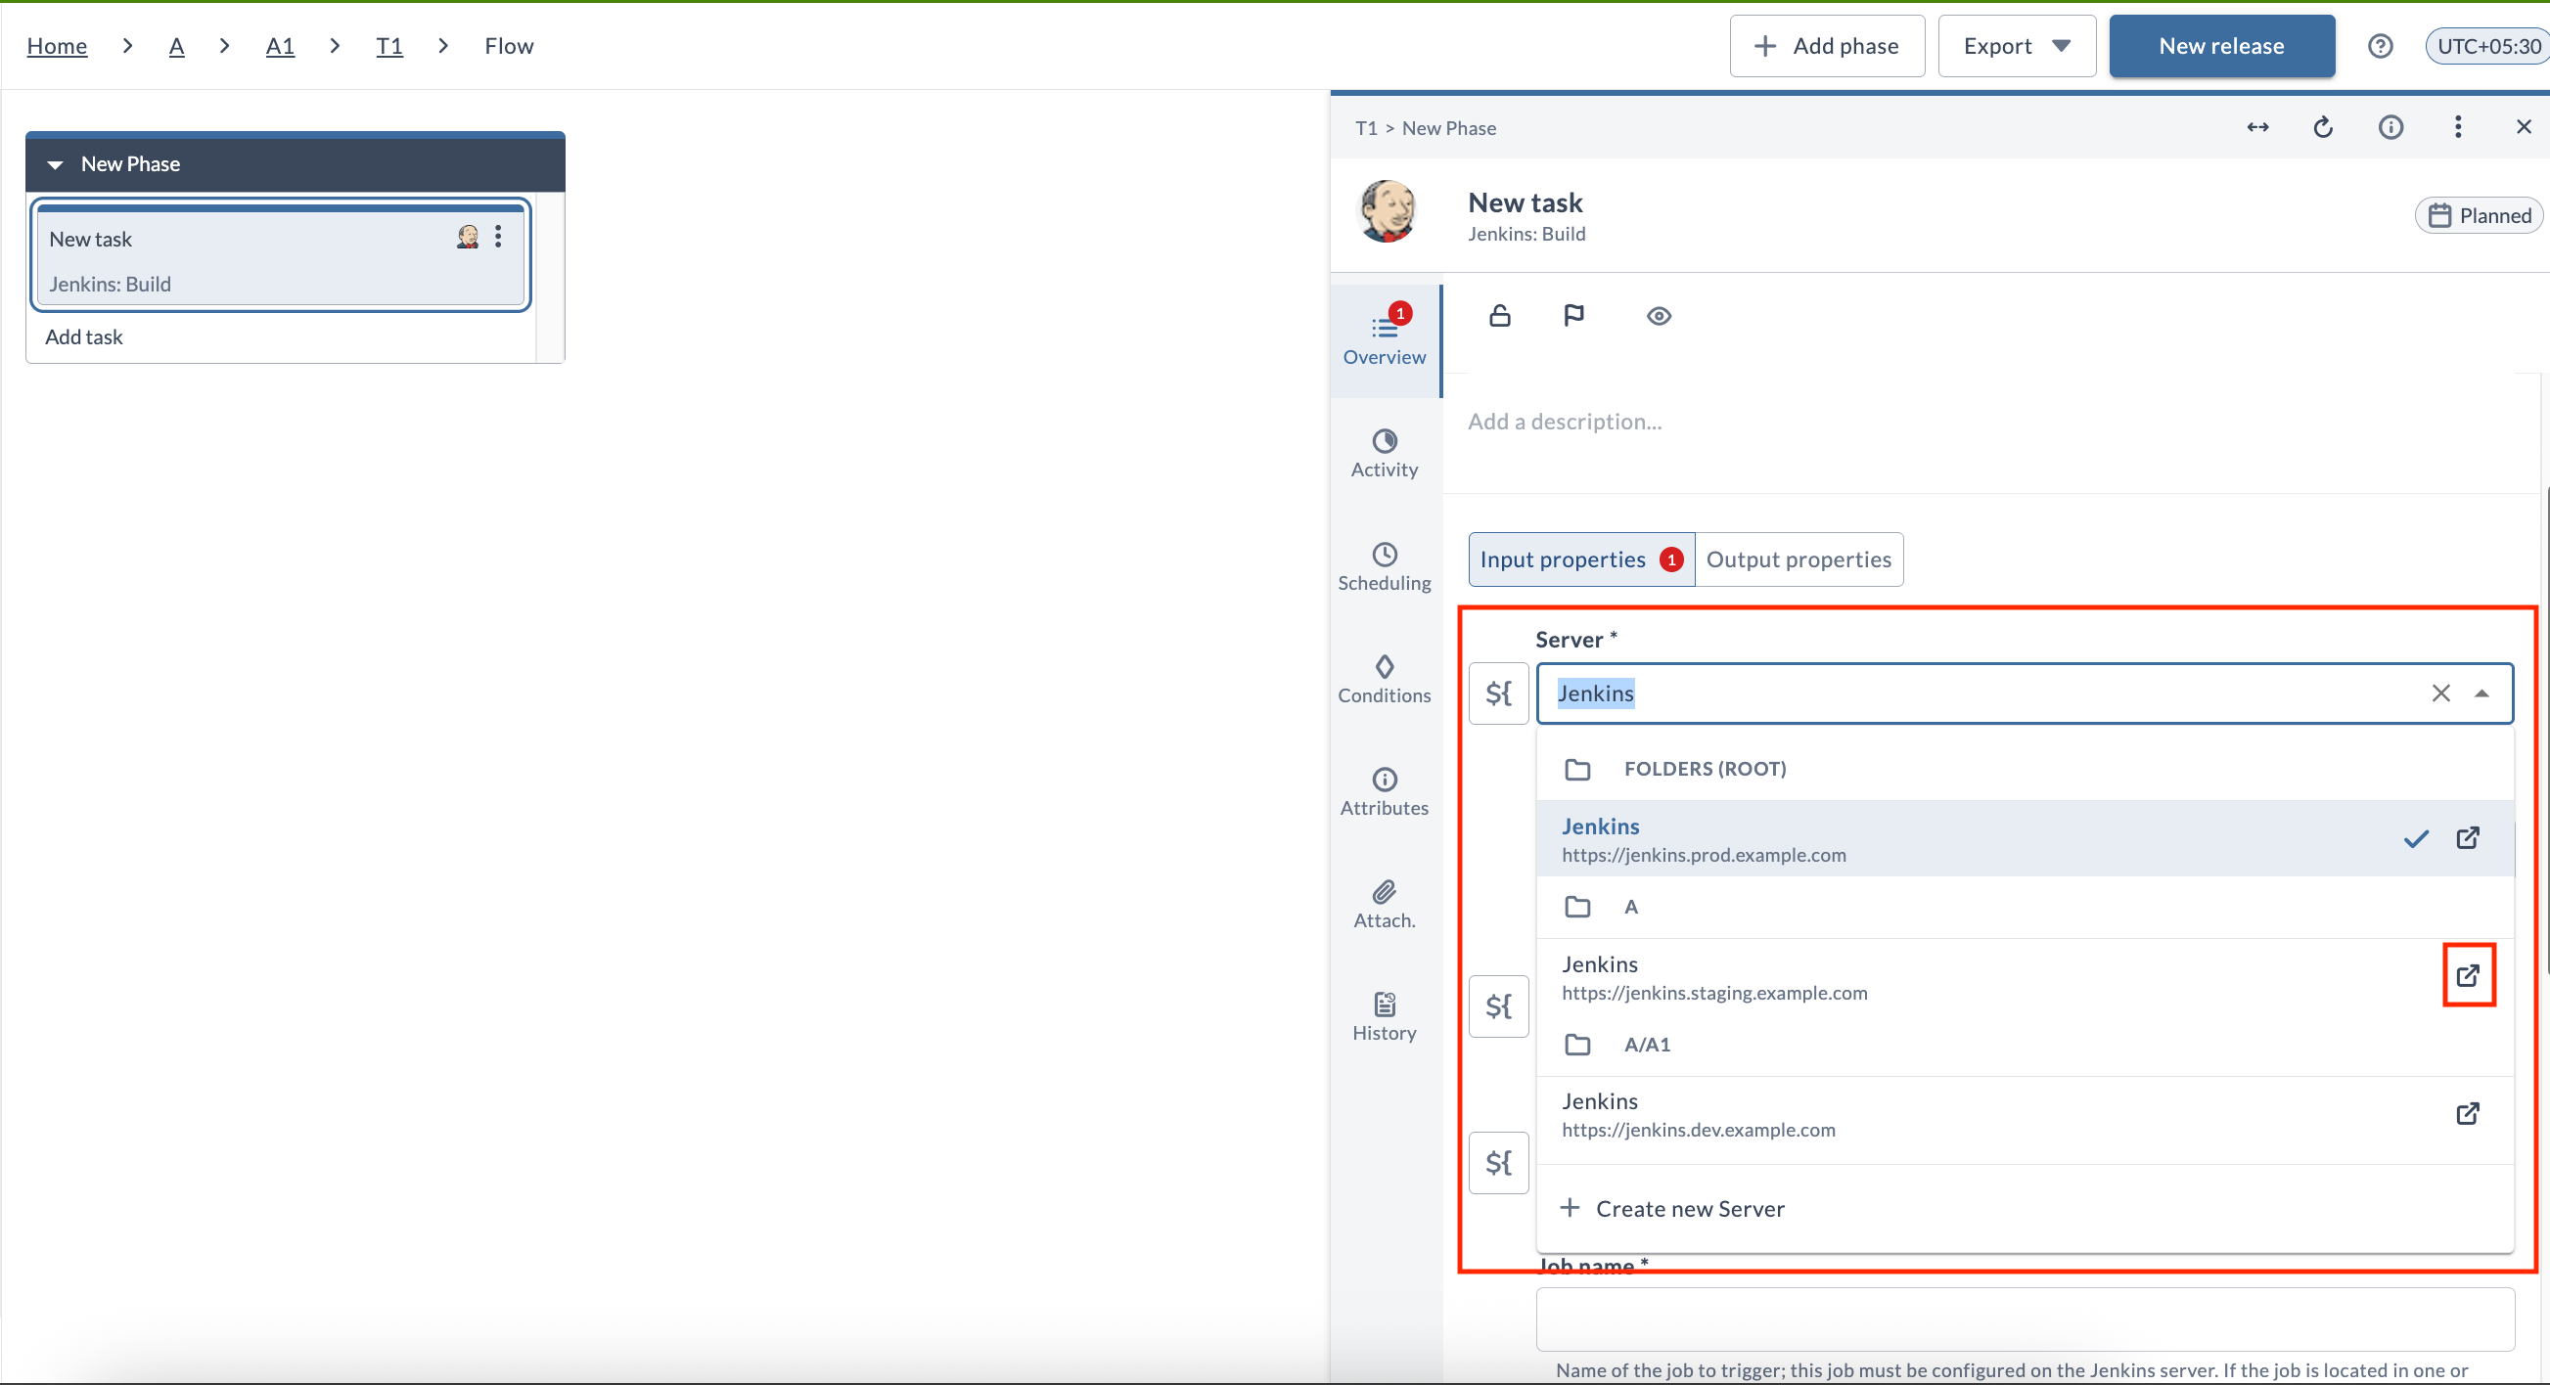Open Jenkins staging server in new tab
The height and width of the screenshot is (1385, 2550).
click(x=2468, y=975)
